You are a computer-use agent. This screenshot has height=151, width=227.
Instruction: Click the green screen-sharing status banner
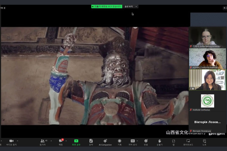tap(107, 7)
